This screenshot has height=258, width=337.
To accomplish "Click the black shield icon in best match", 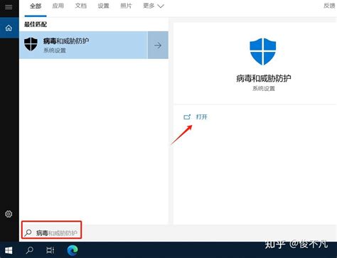I will click(31, 44).
